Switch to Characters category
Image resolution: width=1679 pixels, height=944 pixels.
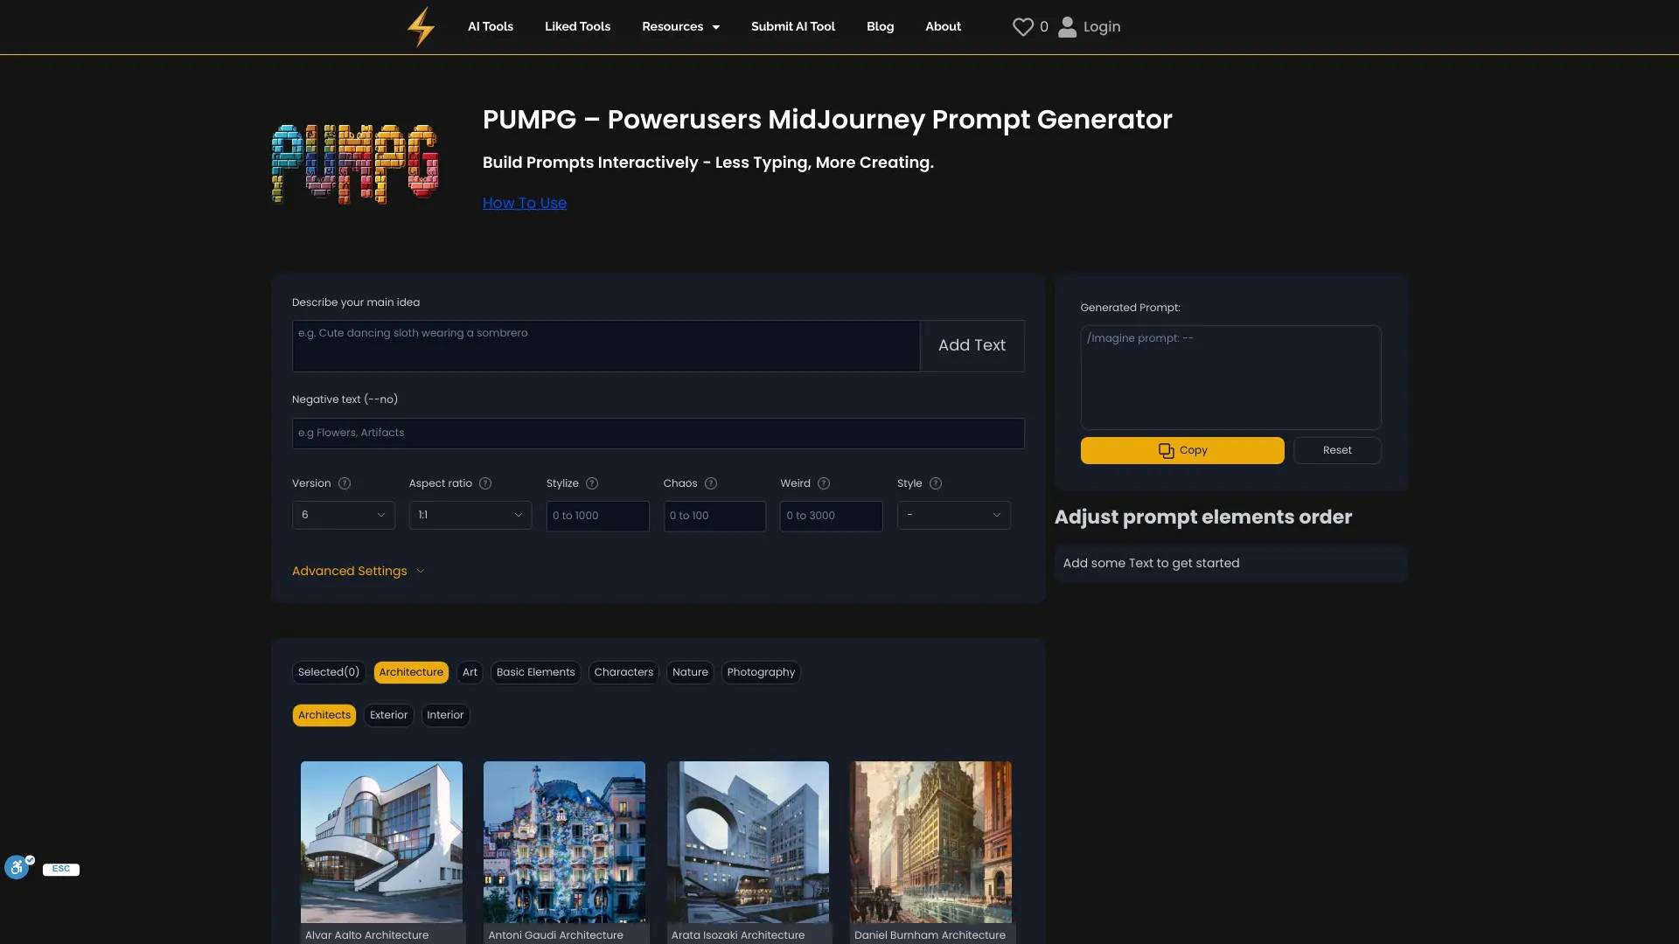click(624, 672)
